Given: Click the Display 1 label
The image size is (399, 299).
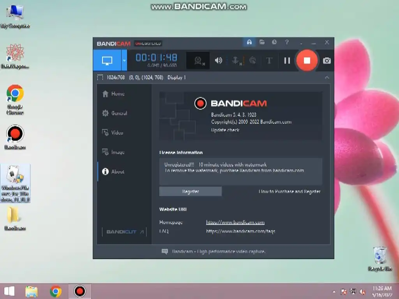Looking at the screenshot, I should pos(177,77).
